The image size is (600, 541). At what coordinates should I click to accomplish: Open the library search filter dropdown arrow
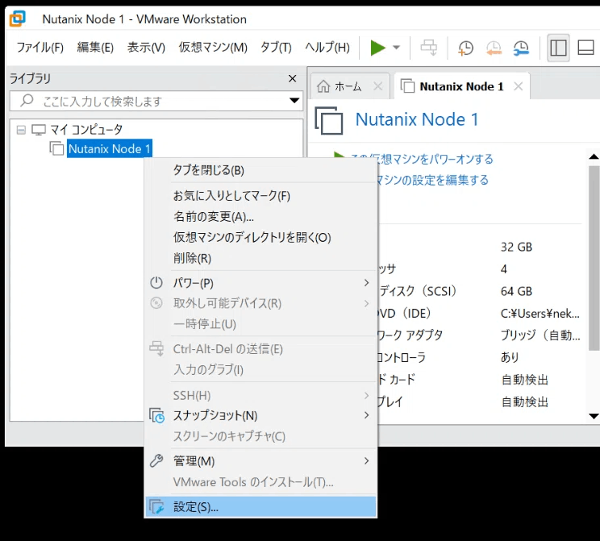tap(294, 101)
